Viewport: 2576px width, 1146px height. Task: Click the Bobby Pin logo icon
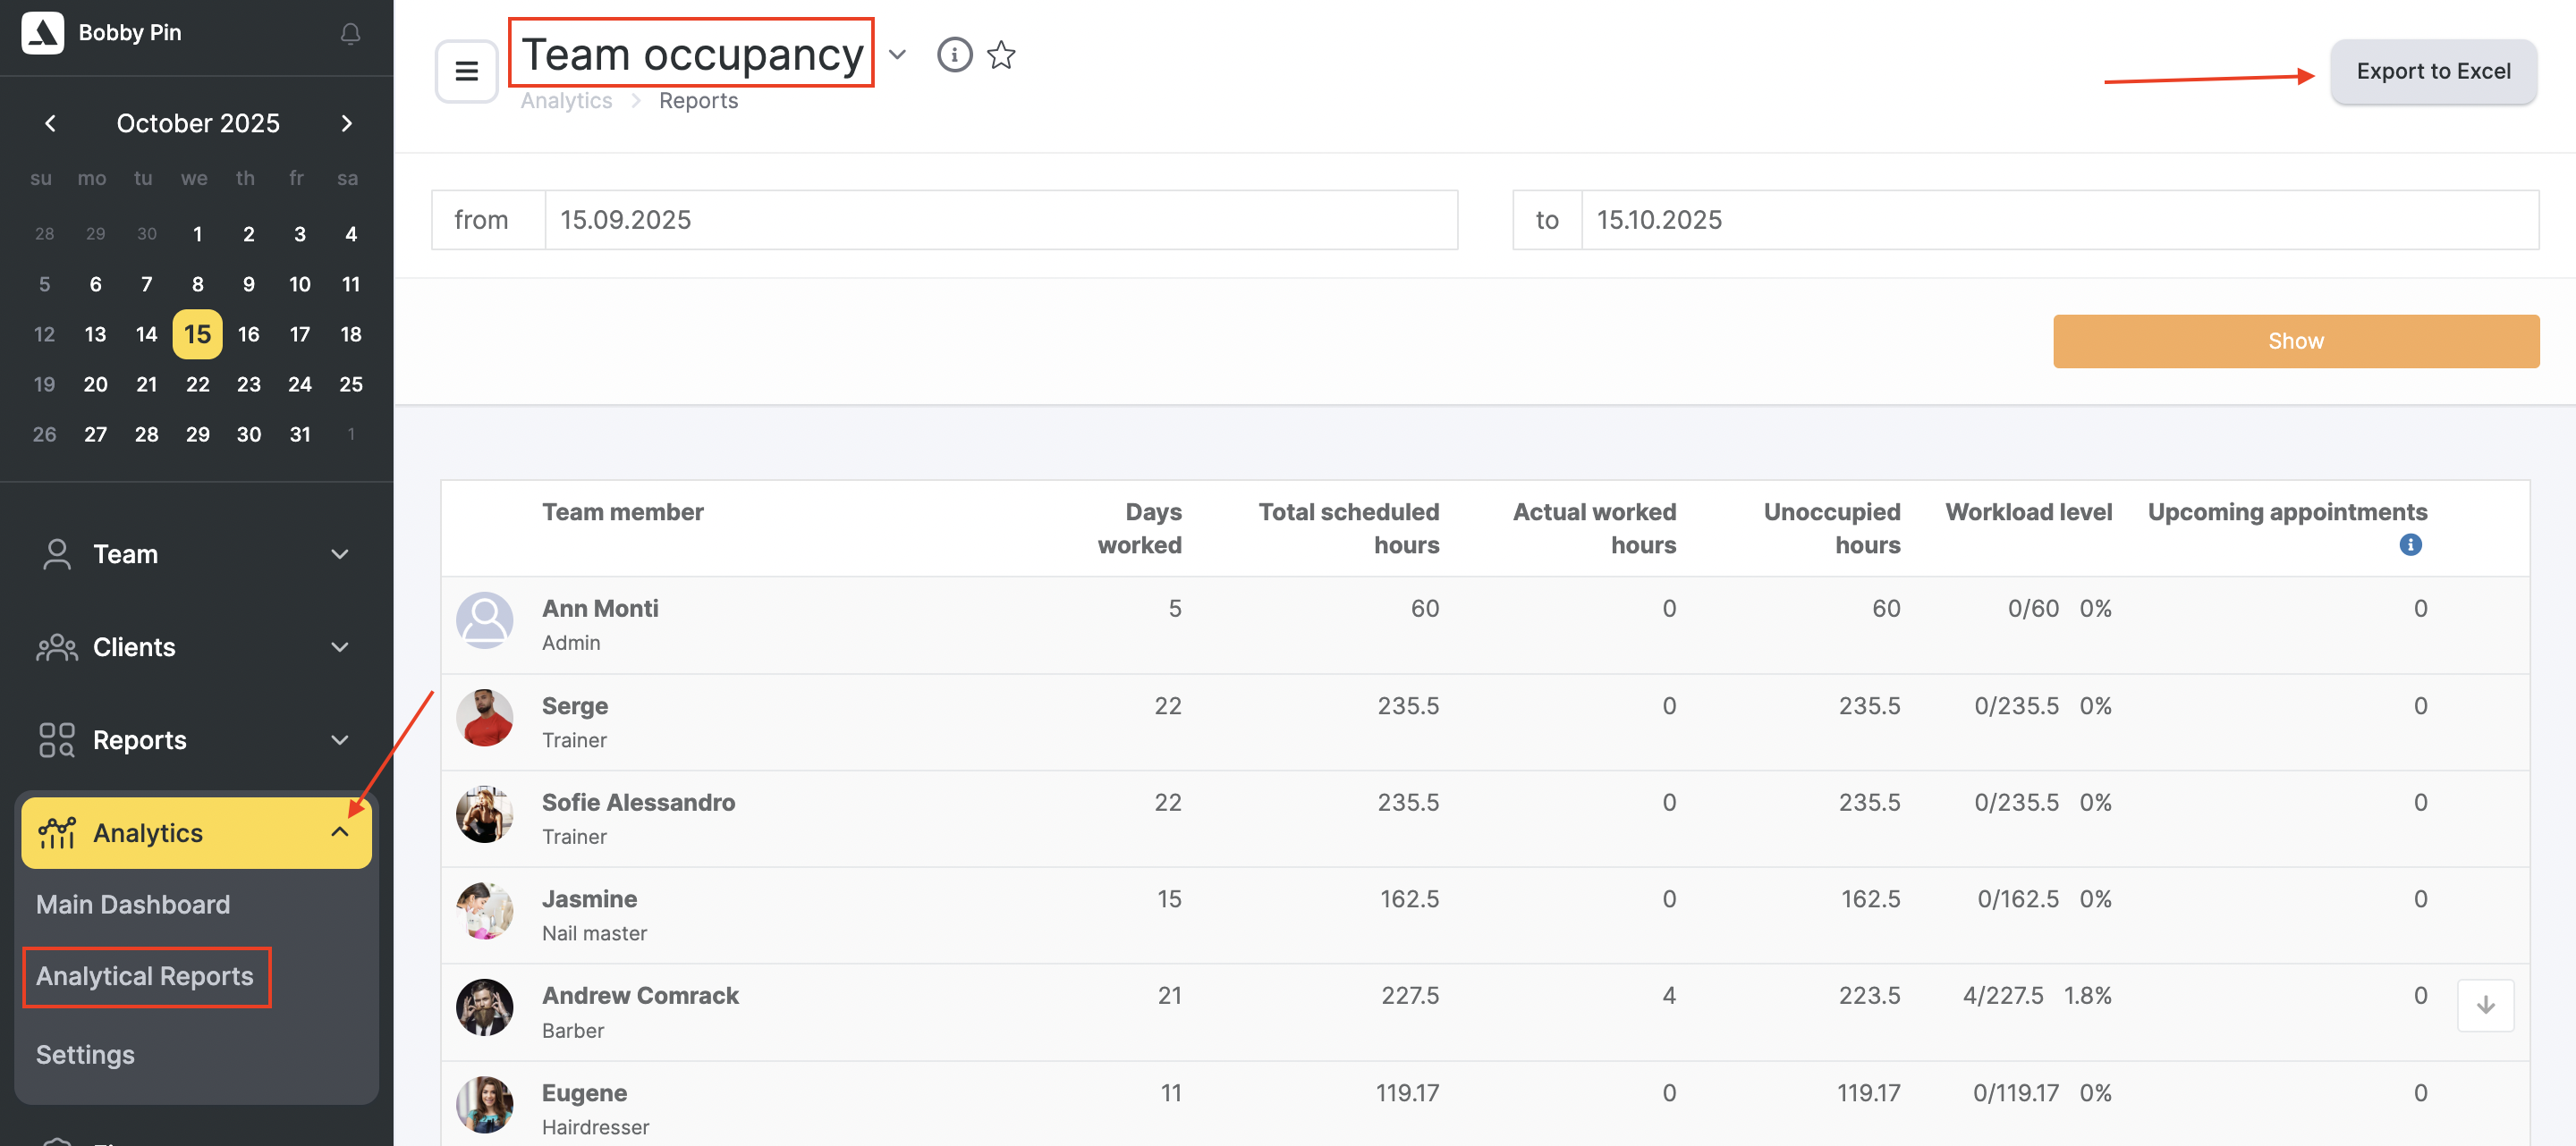[x=42, y=33]
